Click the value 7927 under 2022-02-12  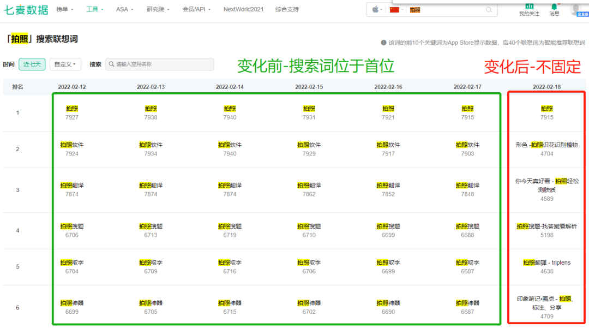coord(72,117)
